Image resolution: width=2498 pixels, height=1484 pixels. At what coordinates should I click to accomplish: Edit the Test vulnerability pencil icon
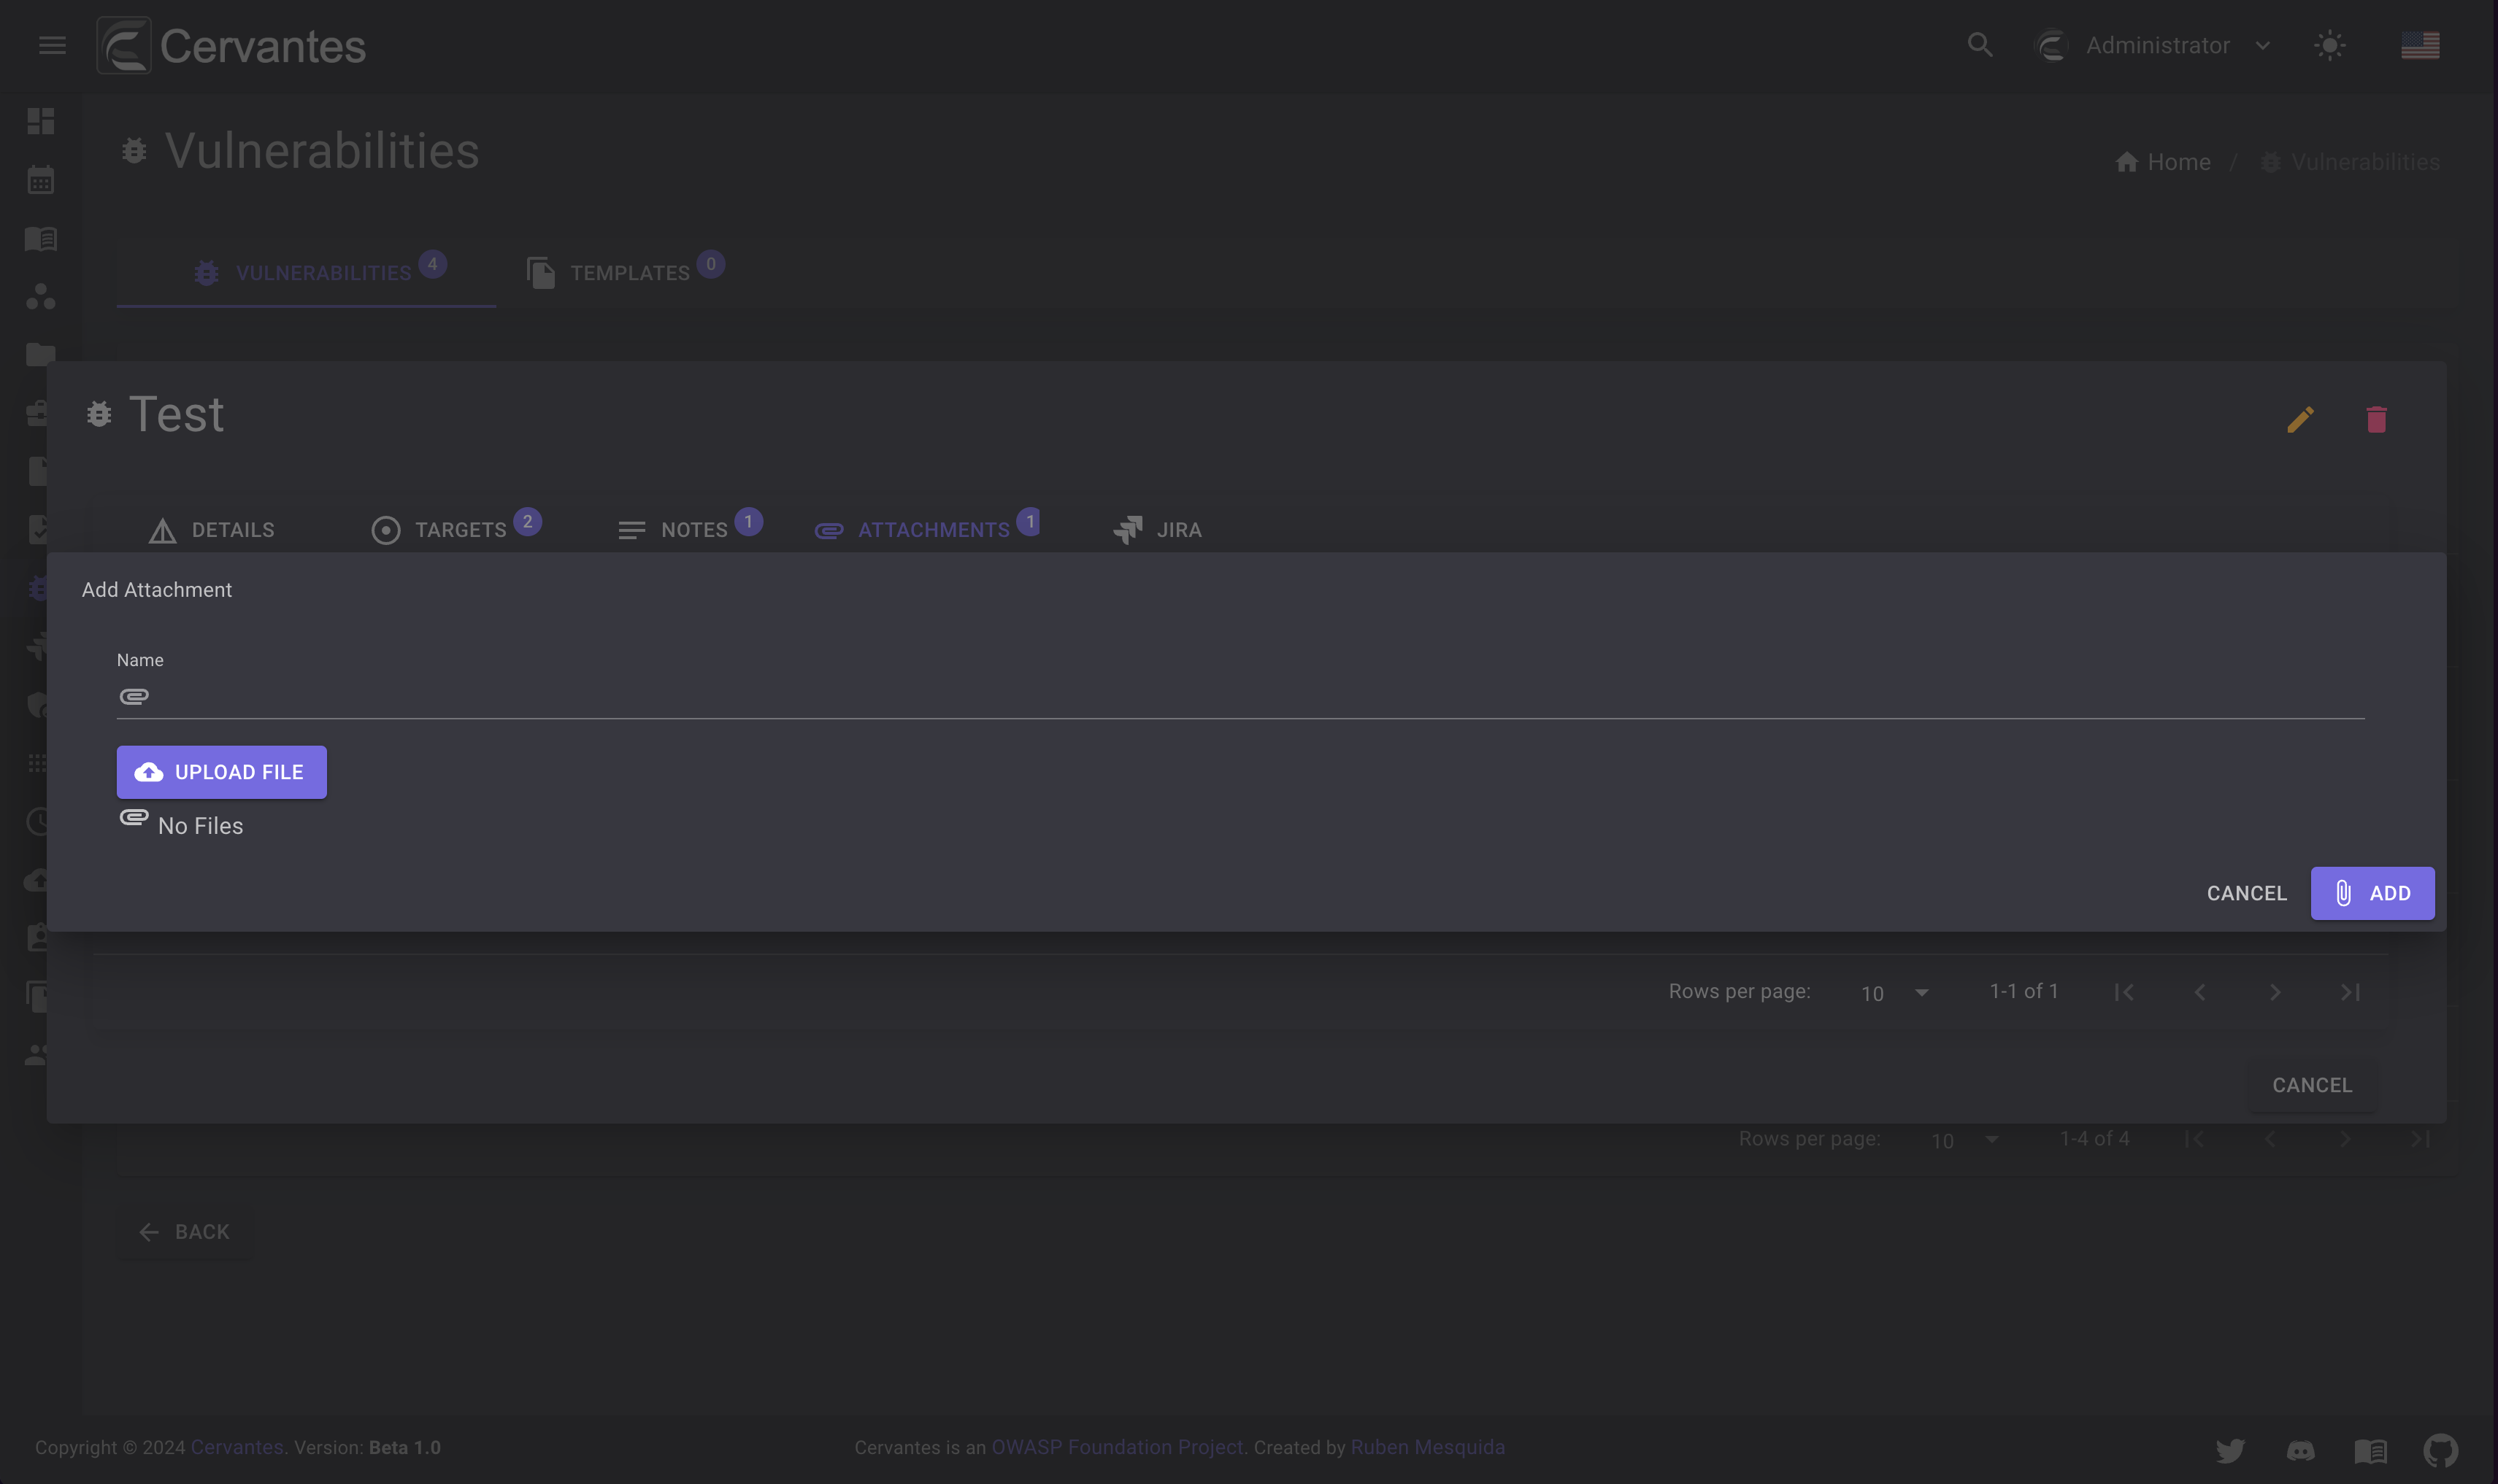point(2300,419)
